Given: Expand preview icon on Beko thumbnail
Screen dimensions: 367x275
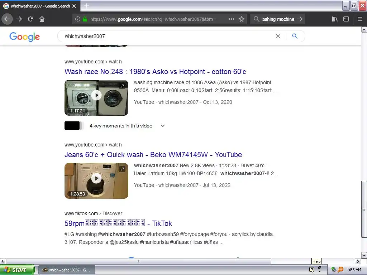Looking at the screenshot, I should [122, 169].
